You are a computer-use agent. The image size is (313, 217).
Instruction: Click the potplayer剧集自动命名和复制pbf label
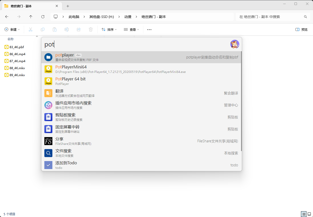click(x=212, y=57)
